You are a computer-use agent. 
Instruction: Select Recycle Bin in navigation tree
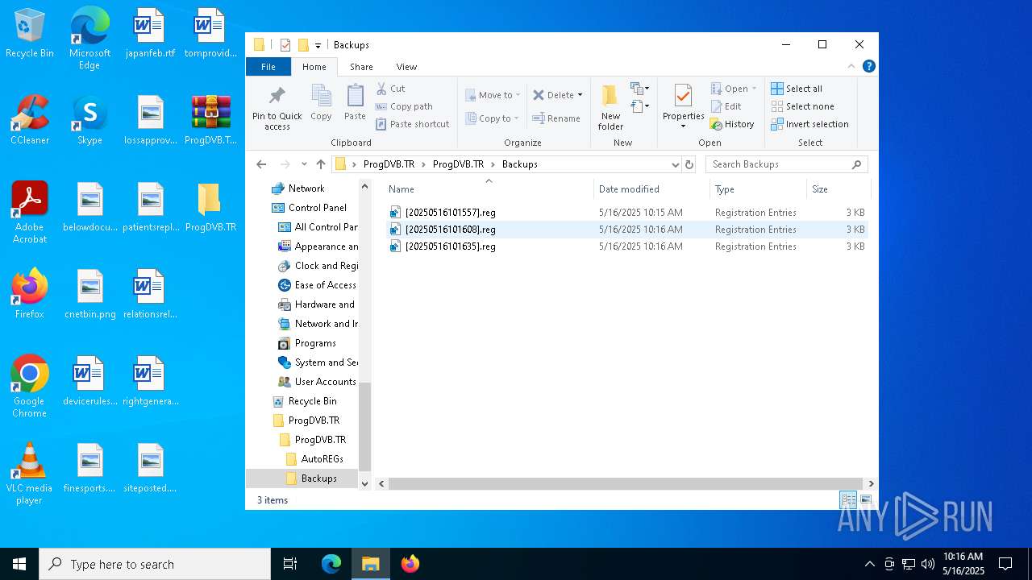[x=312, y=401]
